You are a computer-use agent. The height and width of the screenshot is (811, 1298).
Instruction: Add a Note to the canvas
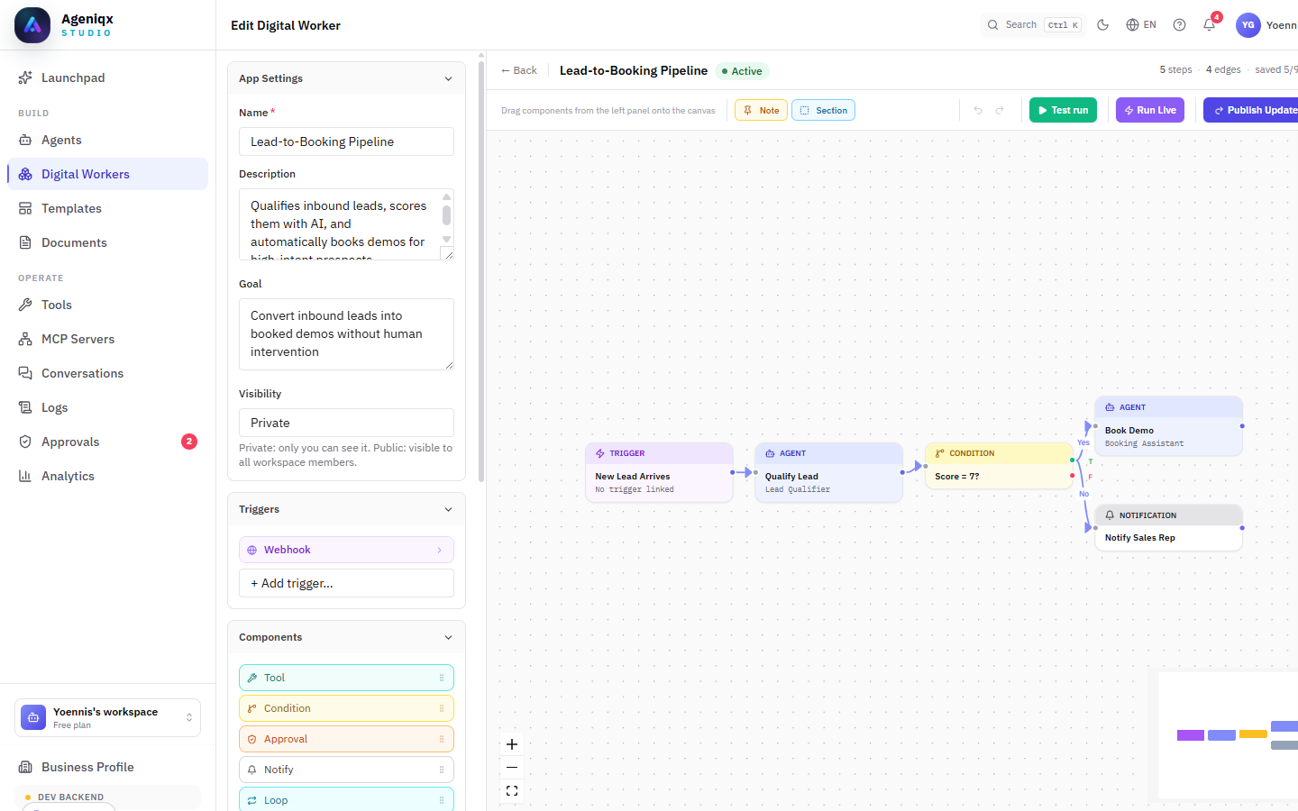(x=761, y=110)
